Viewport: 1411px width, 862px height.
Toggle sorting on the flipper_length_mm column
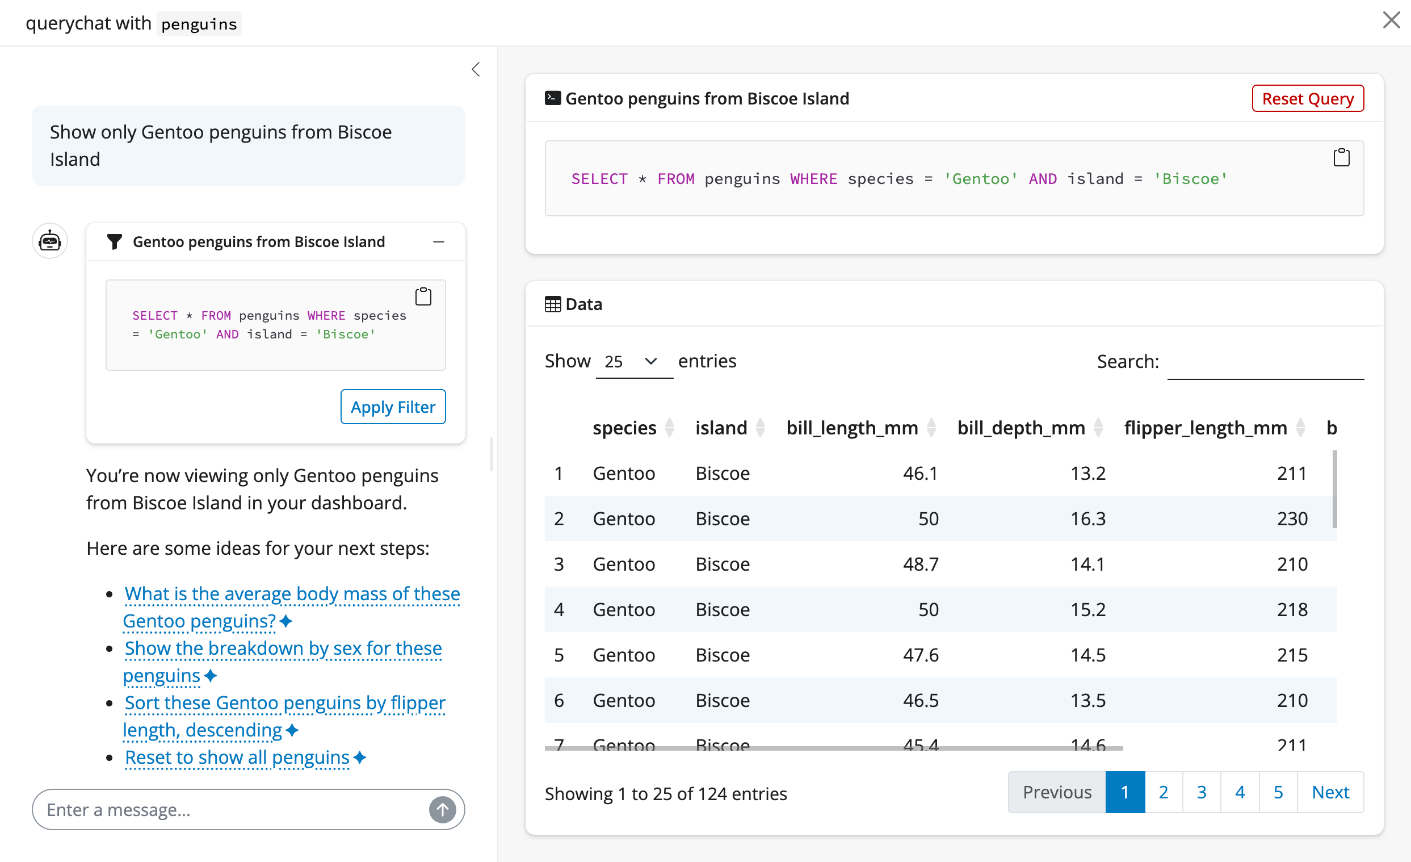click(x=1300, y=427)
